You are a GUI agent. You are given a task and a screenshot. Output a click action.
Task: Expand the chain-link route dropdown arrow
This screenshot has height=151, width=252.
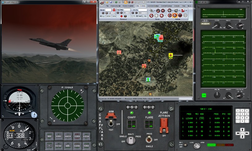155,11
